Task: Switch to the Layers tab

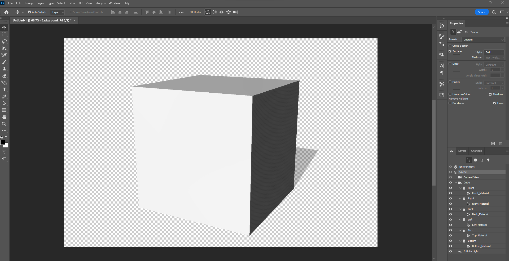Action: pyautogui.click(x=462, y=151)
